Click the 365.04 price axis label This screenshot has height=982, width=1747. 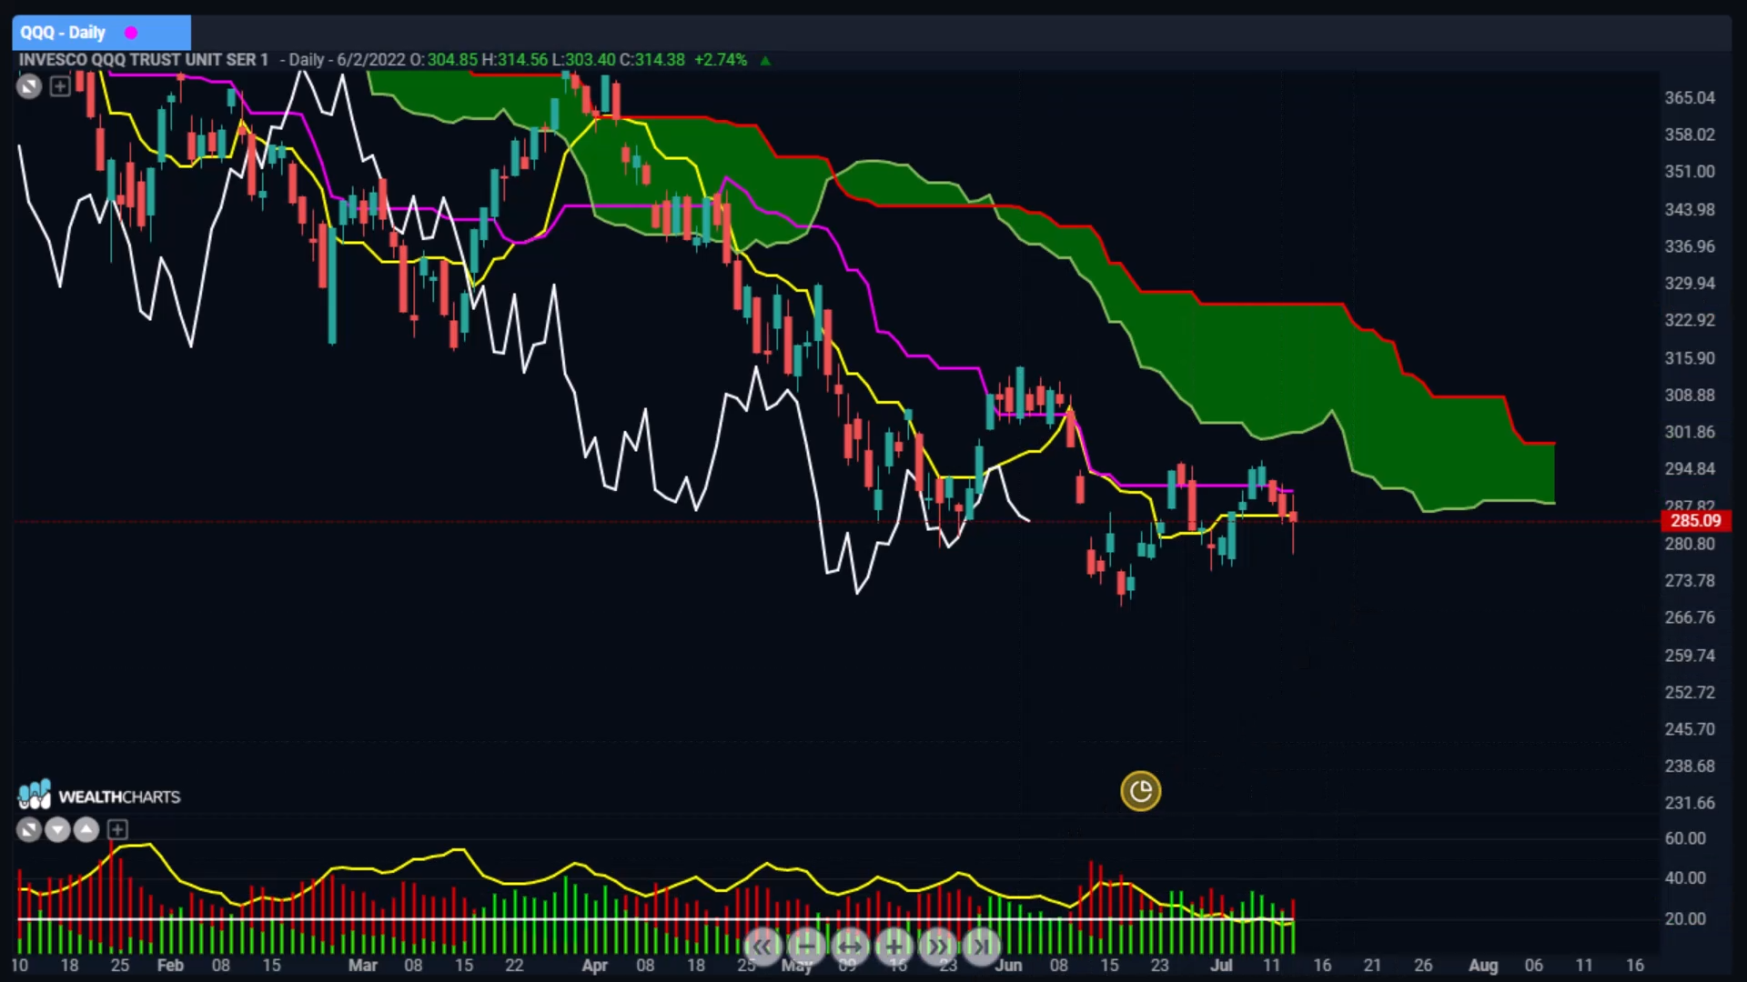(x=1690, y=97)
